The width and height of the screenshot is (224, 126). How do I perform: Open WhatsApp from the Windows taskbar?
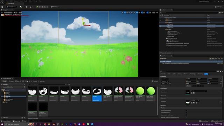(x=88, y=124)
